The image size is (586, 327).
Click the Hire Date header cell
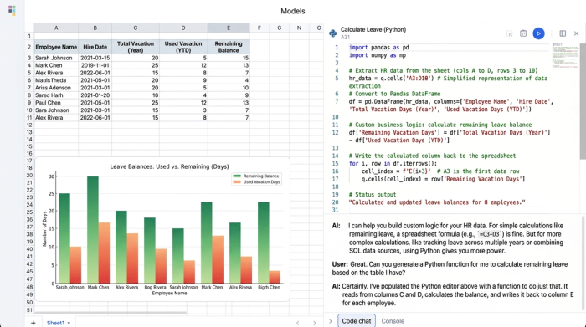click(x=95, y=47)
